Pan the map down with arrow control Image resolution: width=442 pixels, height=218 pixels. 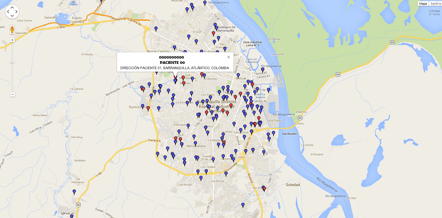pos(12,16)
